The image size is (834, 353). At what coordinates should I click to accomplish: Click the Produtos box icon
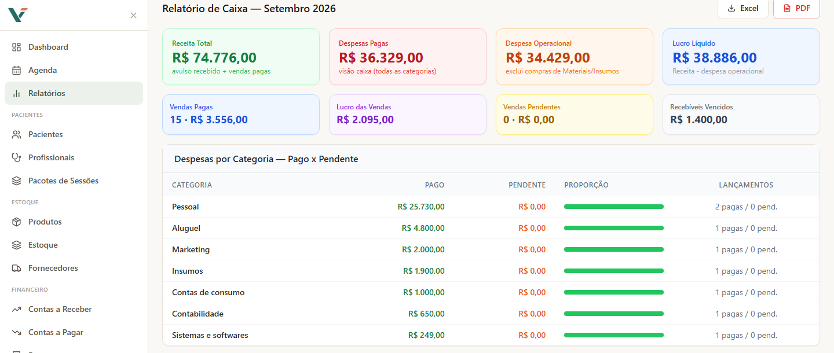[17, 222]
